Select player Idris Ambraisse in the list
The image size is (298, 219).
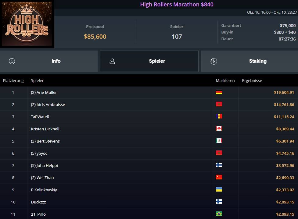(x=48, y=104)
